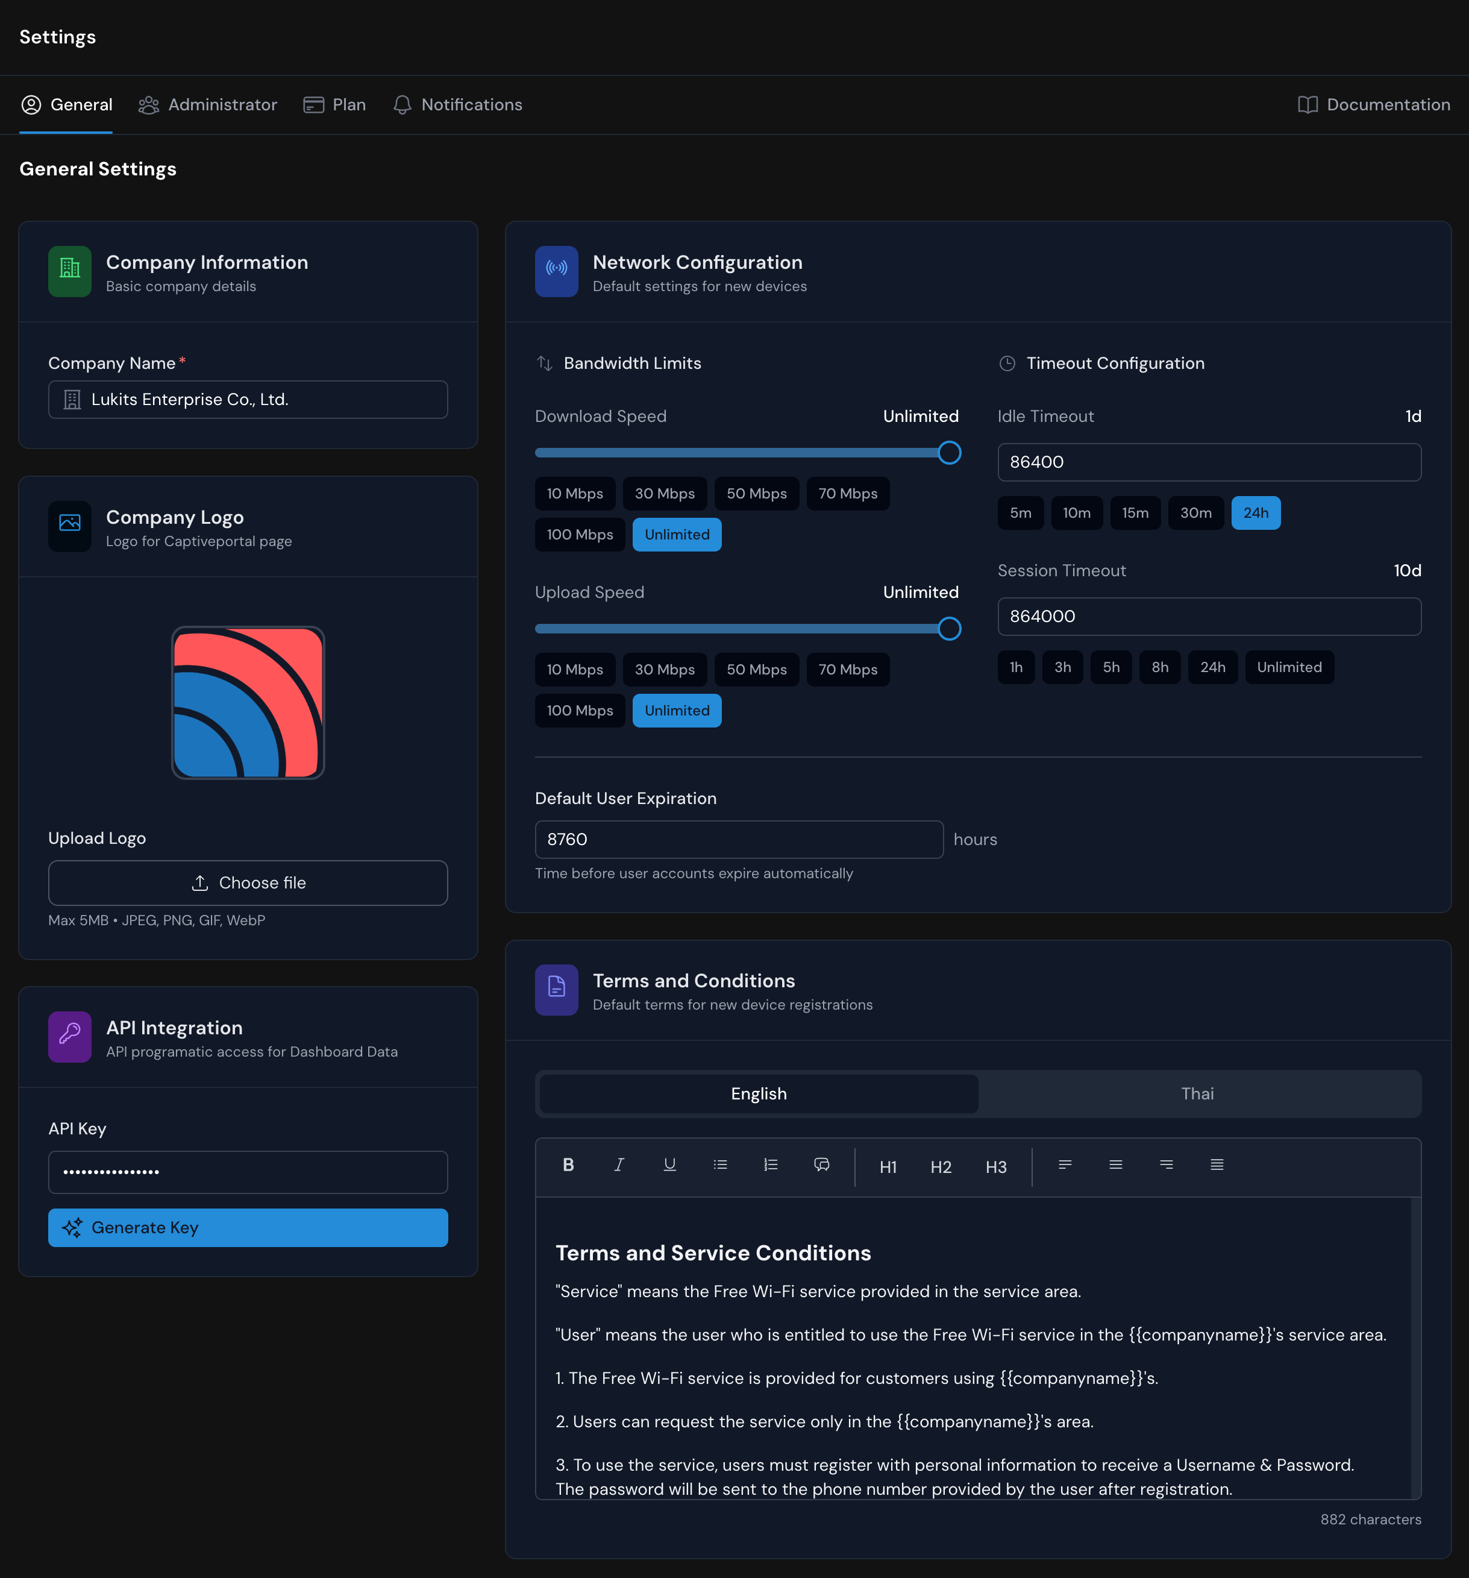
Task: Choose Unlimited session timeout
Action: [1289, 667]
